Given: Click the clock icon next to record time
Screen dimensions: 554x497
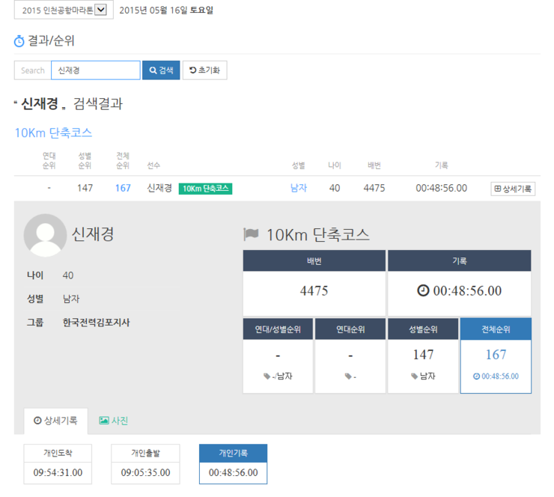Looking at the screenshot, I should pyautogui.click(x=423, y=290).
